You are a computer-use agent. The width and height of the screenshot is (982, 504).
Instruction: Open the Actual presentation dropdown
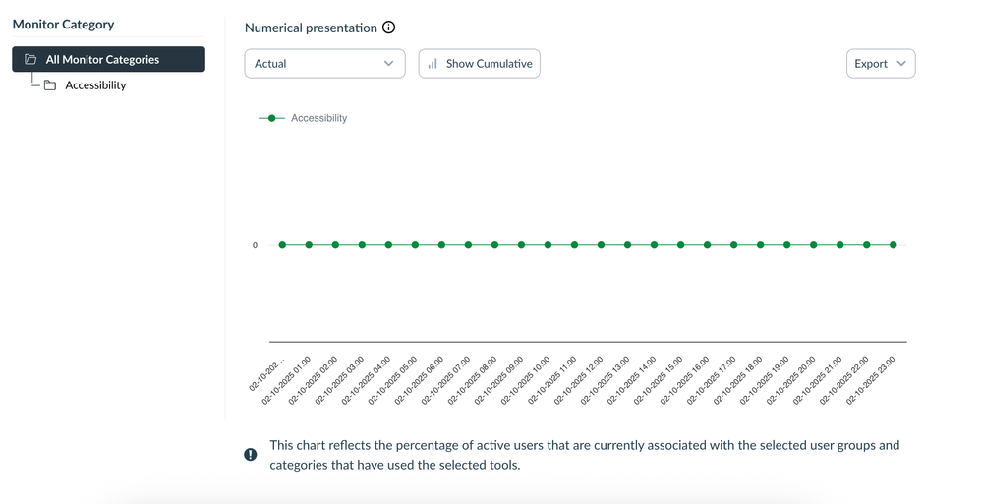324,64
